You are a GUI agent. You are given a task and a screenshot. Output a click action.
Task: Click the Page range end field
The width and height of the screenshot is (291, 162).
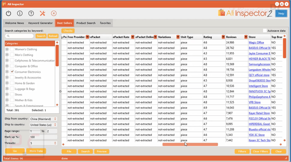click(x=52, y=131)
